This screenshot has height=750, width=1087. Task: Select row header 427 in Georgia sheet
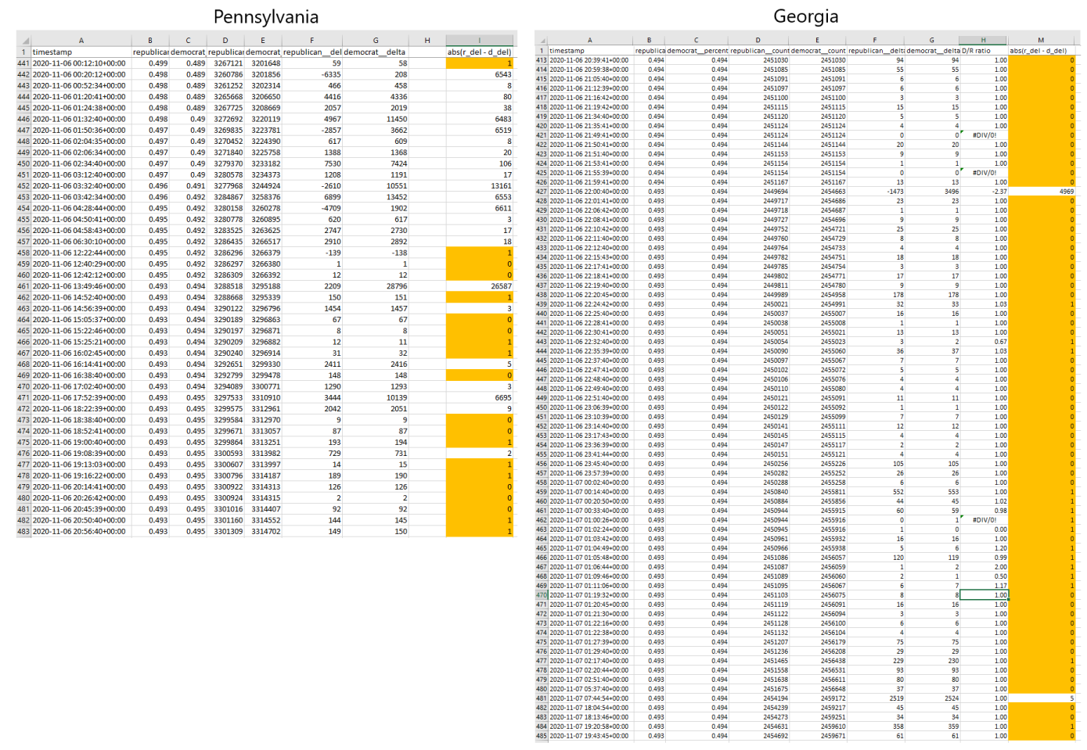[x=542, y=192]
